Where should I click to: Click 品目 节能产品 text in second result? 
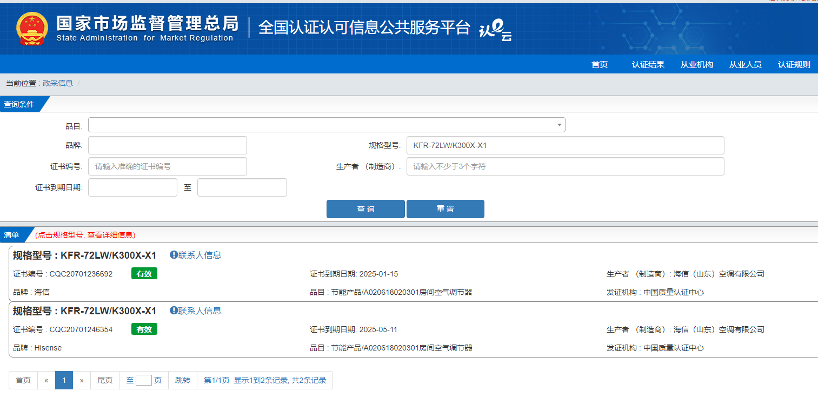coord(391,348)
